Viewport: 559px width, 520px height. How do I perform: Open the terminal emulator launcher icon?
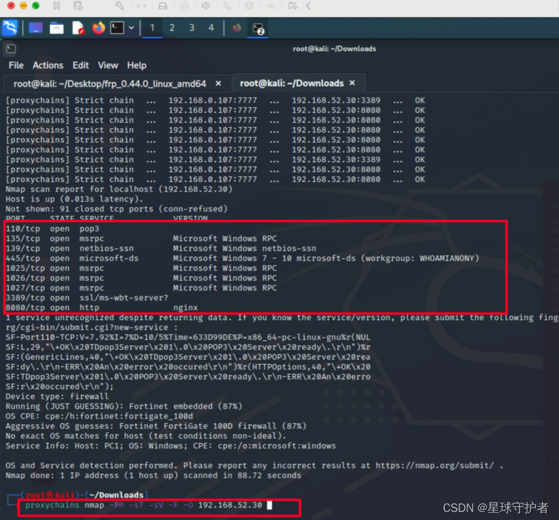tap(117, 28)
